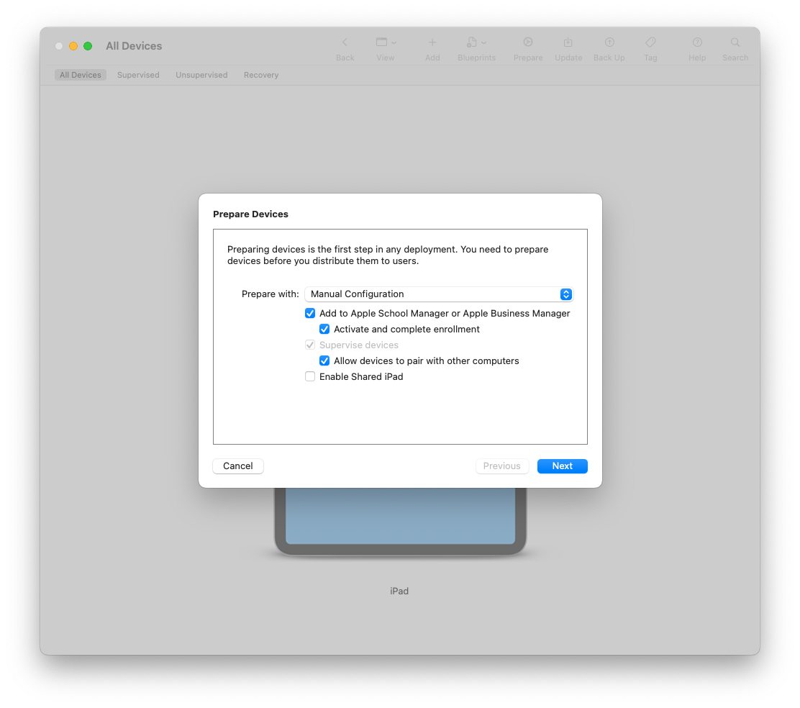The height and width of the screenshot is (708, 800).
Task: Switch to the Unsupervised tab
Action: pyautogui.click(x=201, y=75)
